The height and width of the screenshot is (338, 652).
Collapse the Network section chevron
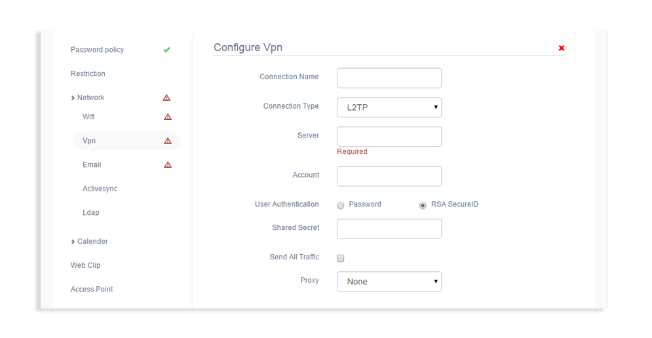[73, 98]
